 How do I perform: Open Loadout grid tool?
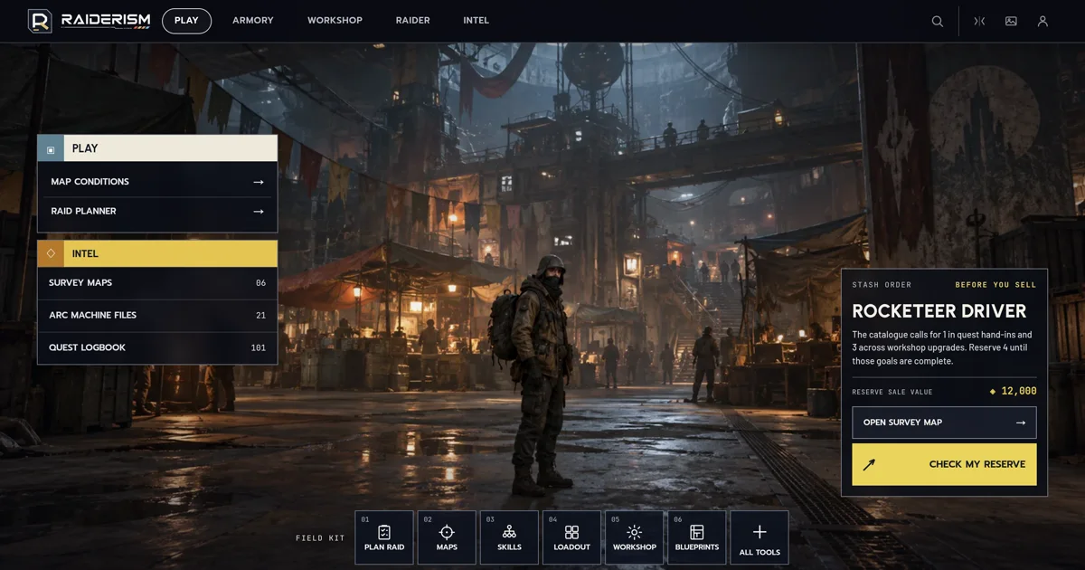click(571, 537)
